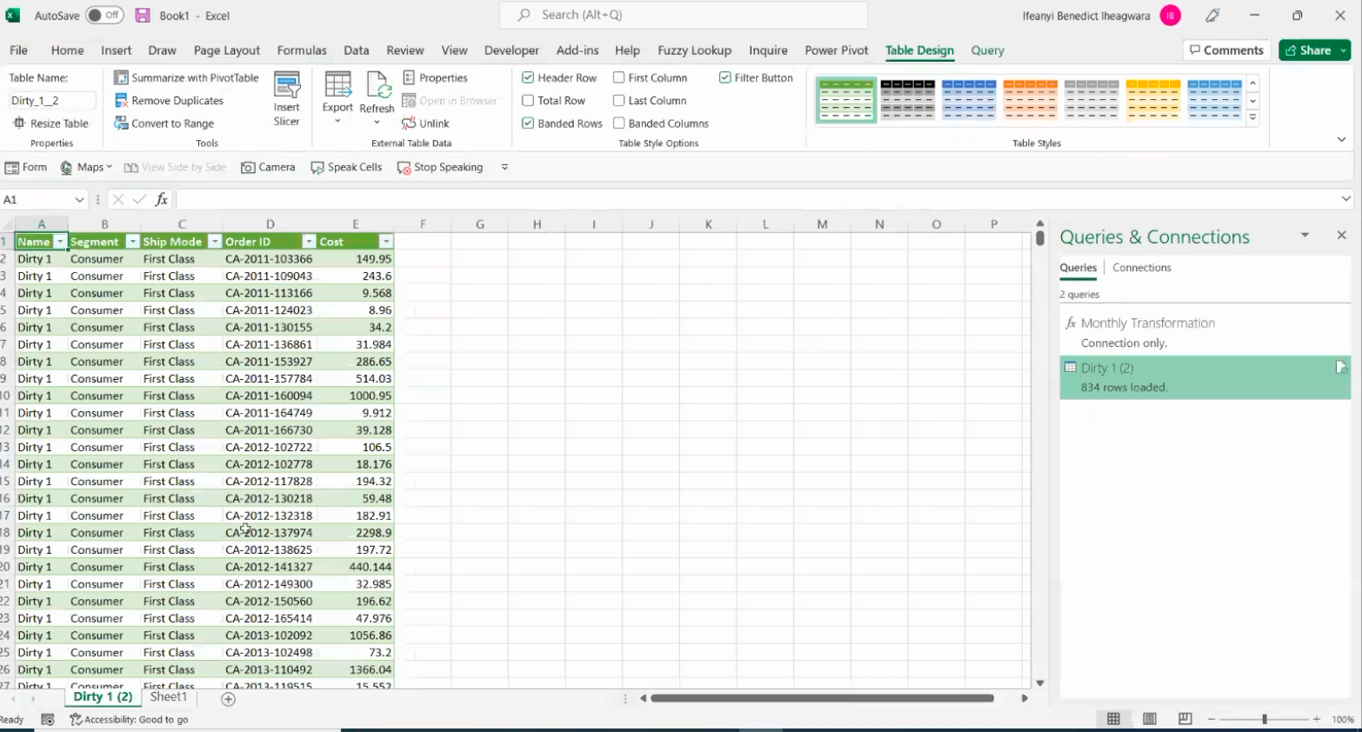This screenshot has height=732, width=1362.
Task: Switch to Normal view in status bar
Action: (x=1113, y=719)
